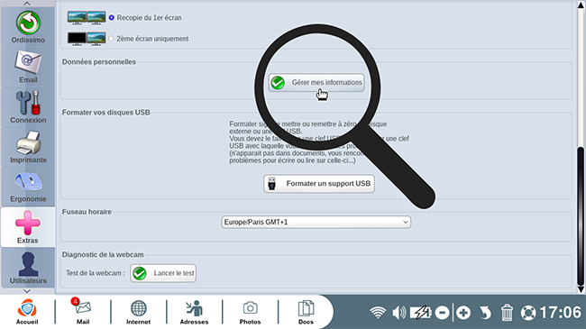Click the scrollbar down arrow
This screenshot has width=586, height=329.
click(x=581, y=289)
